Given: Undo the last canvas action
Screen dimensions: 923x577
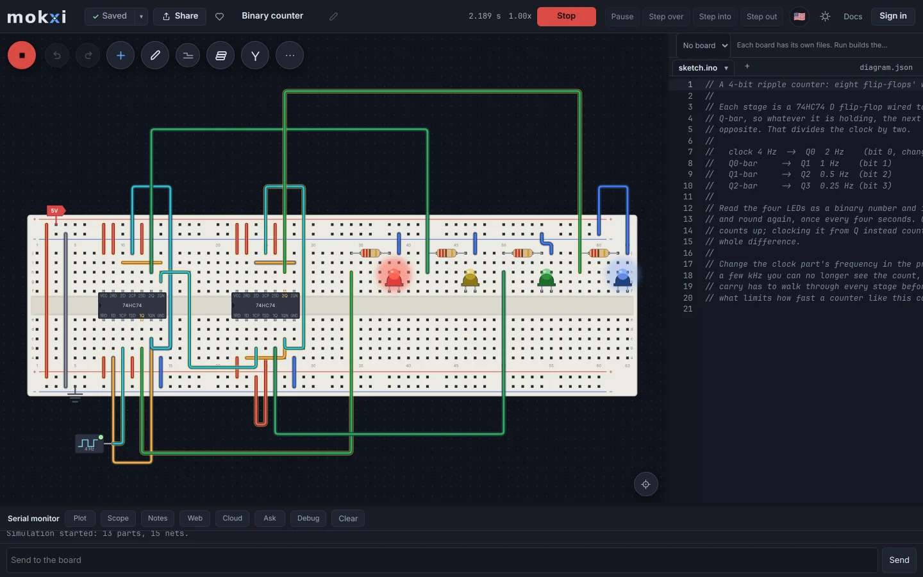Looking at the screenshot, I should point(57,55).
